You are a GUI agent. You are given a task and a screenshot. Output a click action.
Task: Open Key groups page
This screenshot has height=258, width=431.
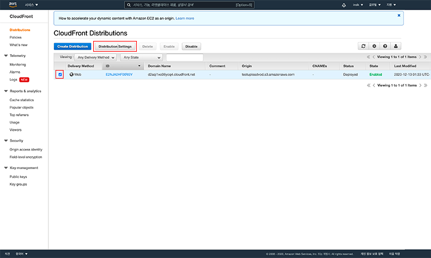pyautogui.click(x=18, y=184)
